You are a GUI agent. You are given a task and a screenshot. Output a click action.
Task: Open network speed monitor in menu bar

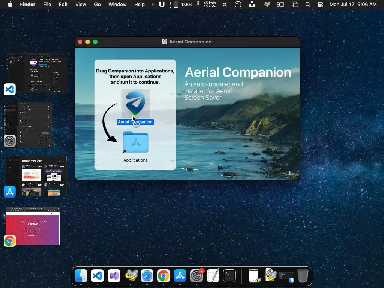pyautogui.click(x=207, y=4)
